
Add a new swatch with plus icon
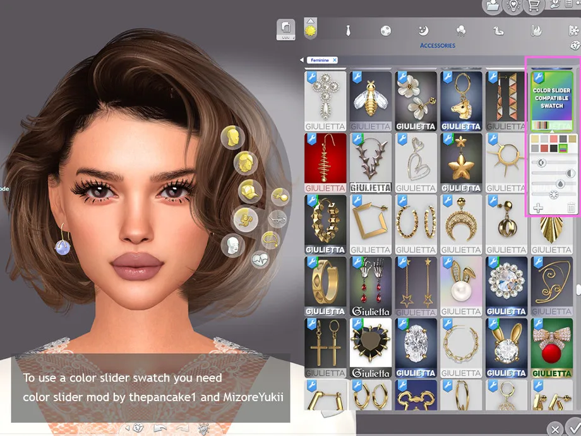pos(538,207)
